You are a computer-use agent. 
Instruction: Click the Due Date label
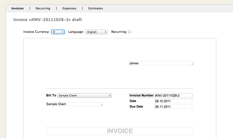pos(136,107)
